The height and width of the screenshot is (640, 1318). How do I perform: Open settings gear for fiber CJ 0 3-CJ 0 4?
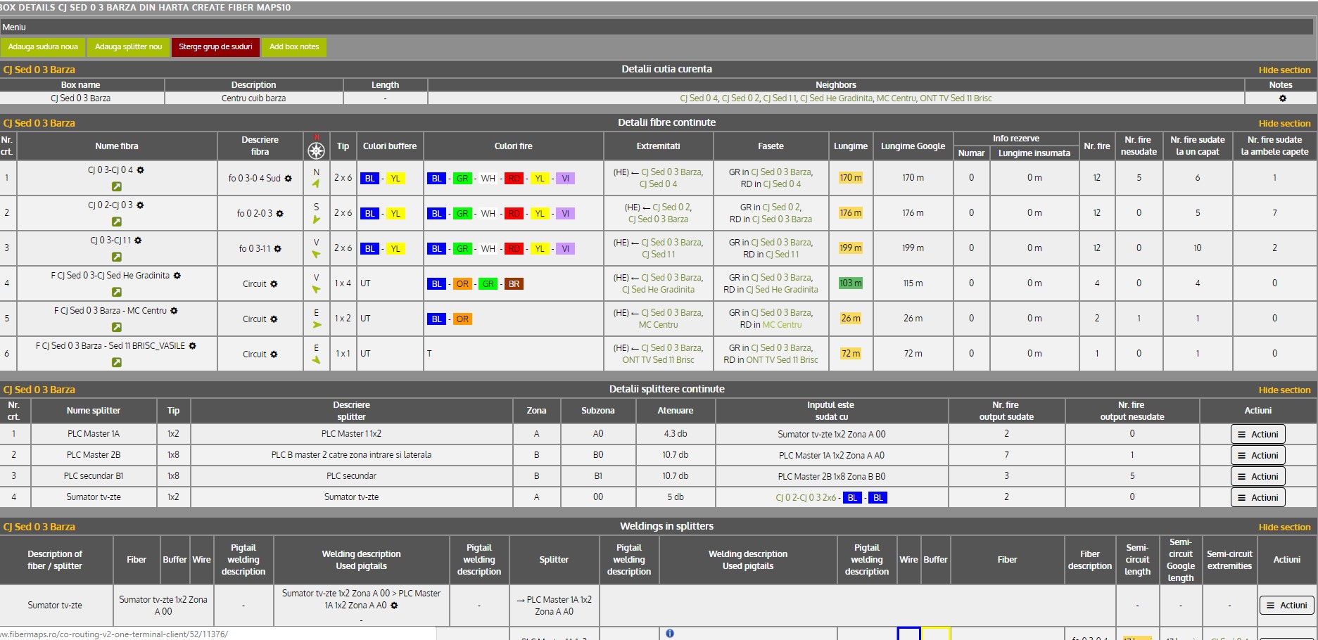pos(141,170)
